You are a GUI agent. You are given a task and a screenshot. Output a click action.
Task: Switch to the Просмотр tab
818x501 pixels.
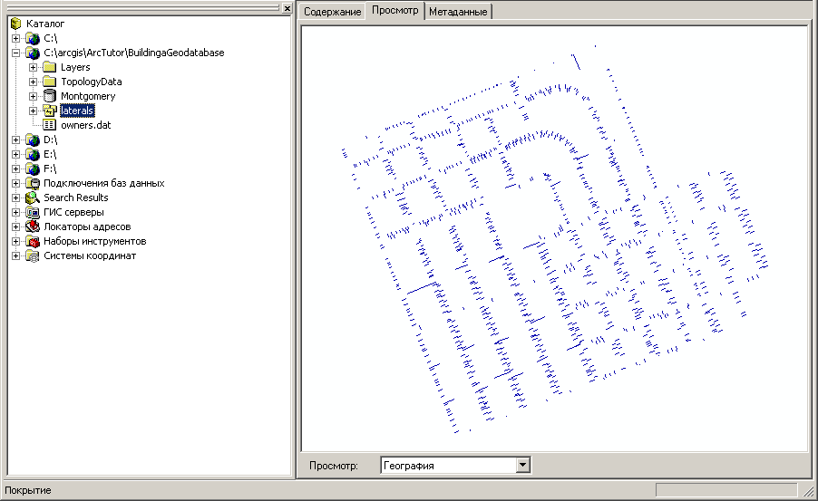point(394,11)
